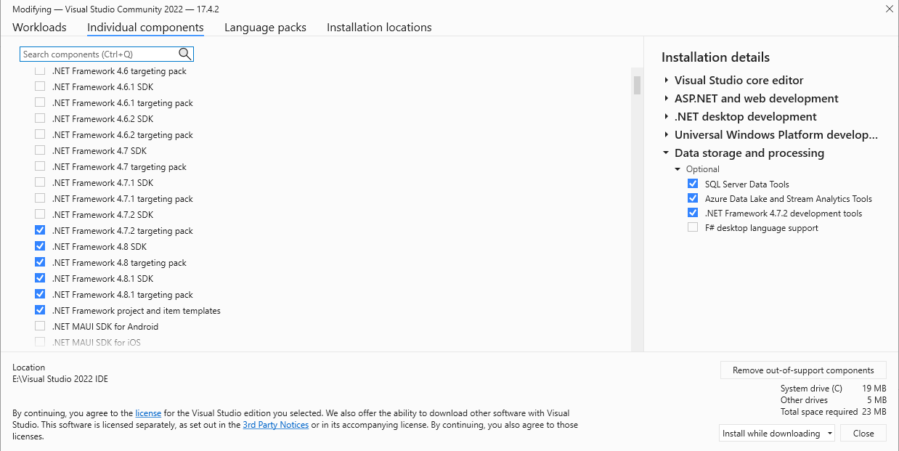Uncheck .NET Framework 4.8 SDK
Image resolution: width=899 pixels, height=451 pixels.
point(40,246)
